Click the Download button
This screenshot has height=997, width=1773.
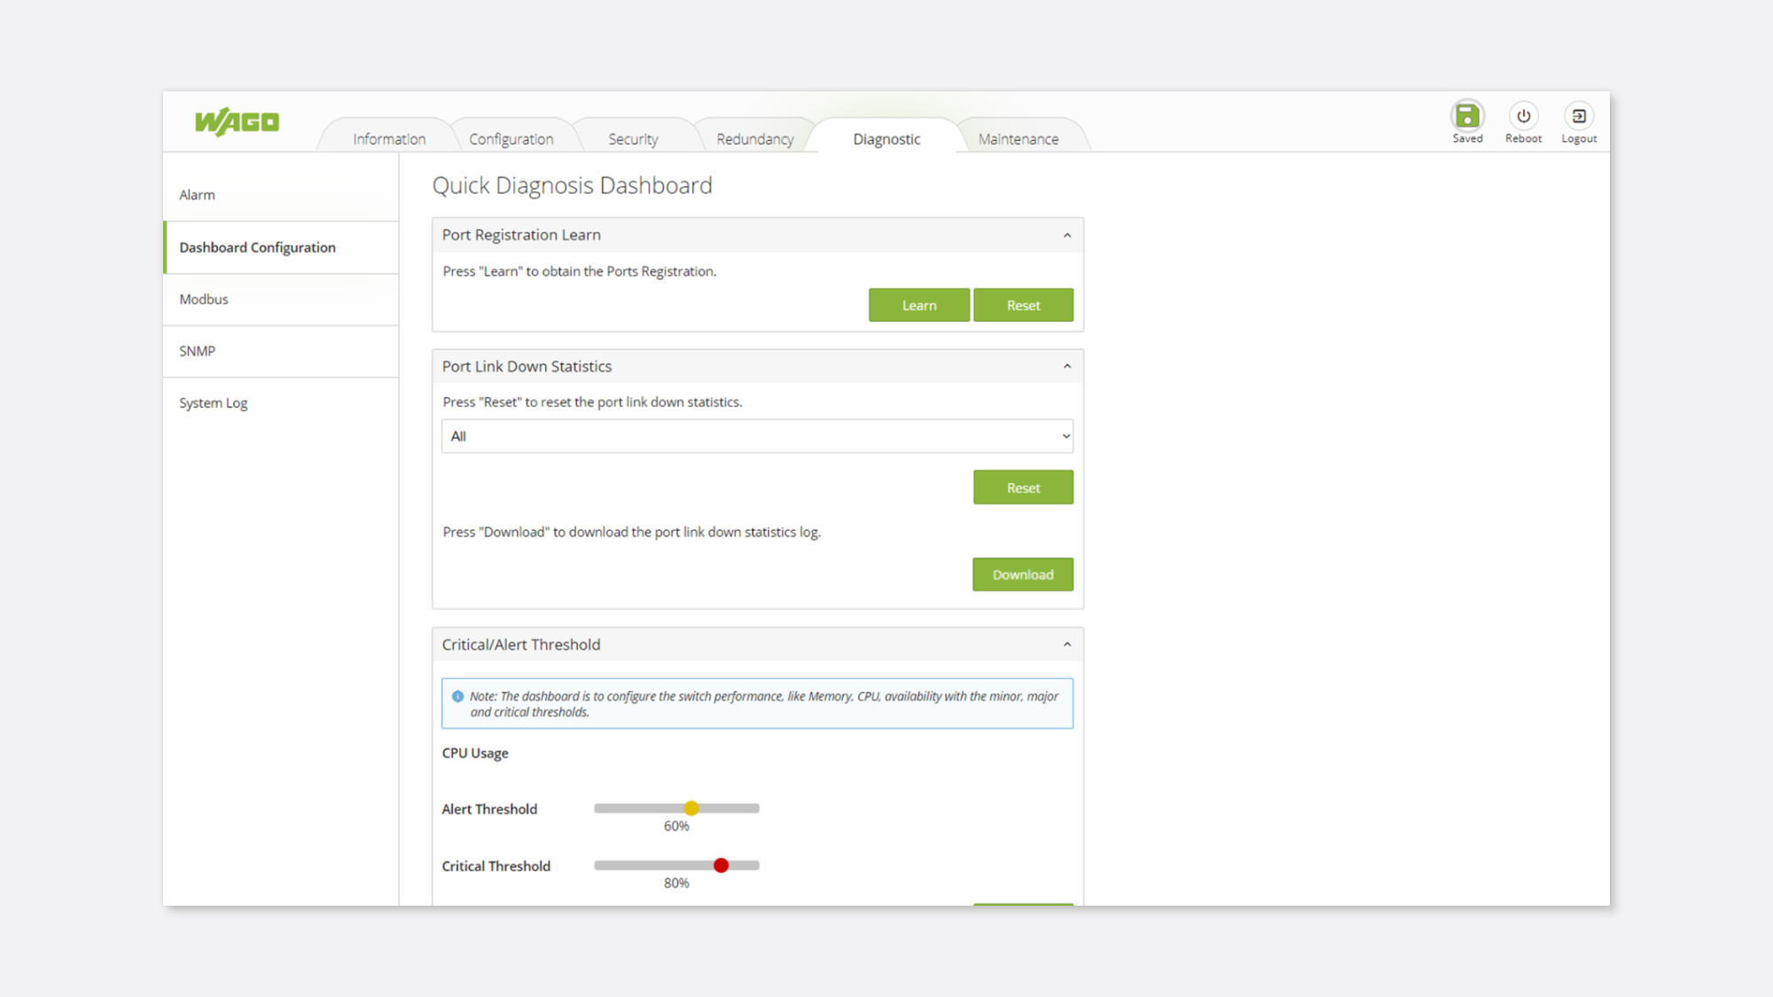tap(1023, 574)
